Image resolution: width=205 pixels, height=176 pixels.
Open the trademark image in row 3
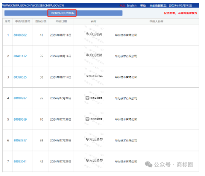click(94, 76)
